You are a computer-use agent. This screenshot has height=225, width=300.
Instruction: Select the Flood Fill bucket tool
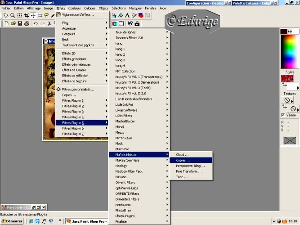tap(121, 15)
